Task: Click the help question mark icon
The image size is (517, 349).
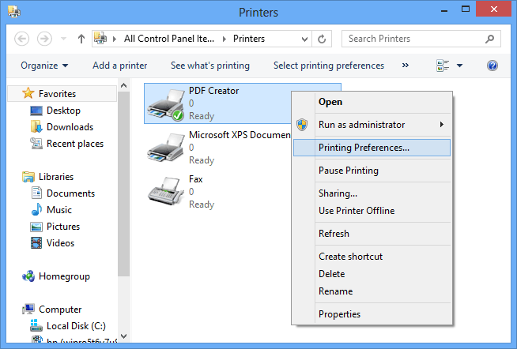Action: coord(492,66)
